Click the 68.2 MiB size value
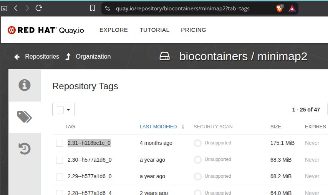This screenshot has width=328, height=195. 281,176
